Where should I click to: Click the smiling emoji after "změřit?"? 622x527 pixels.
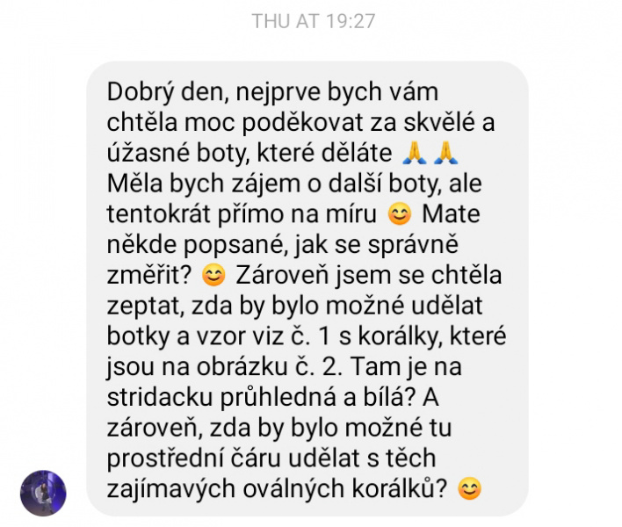213,275
